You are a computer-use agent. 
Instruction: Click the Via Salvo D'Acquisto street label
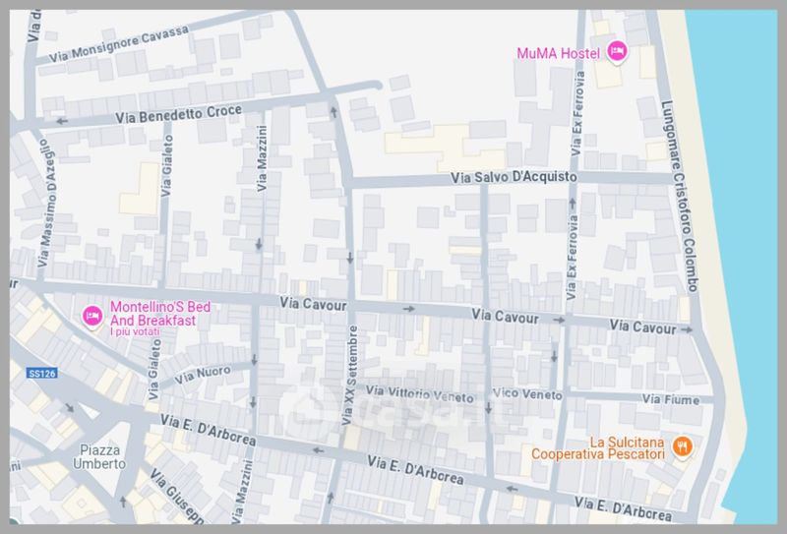[x=512, y=178]
